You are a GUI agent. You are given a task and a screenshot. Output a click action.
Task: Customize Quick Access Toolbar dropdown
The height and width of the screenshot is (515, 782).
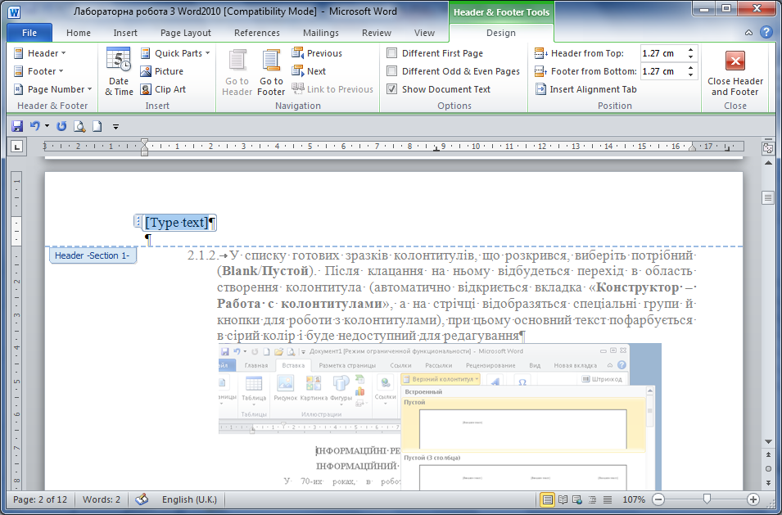point(115,127)
